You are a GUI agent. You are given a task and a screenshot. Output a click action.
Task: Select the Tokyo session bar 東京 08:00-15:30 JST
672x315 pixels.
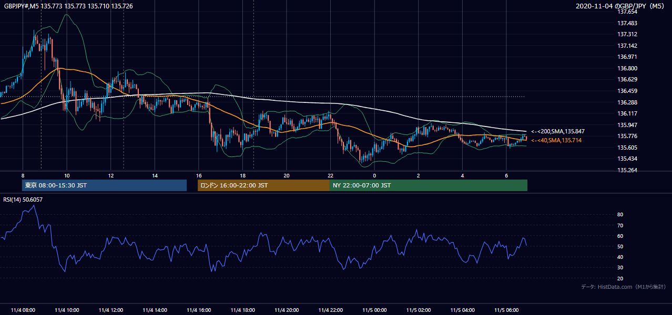(104, 185)
